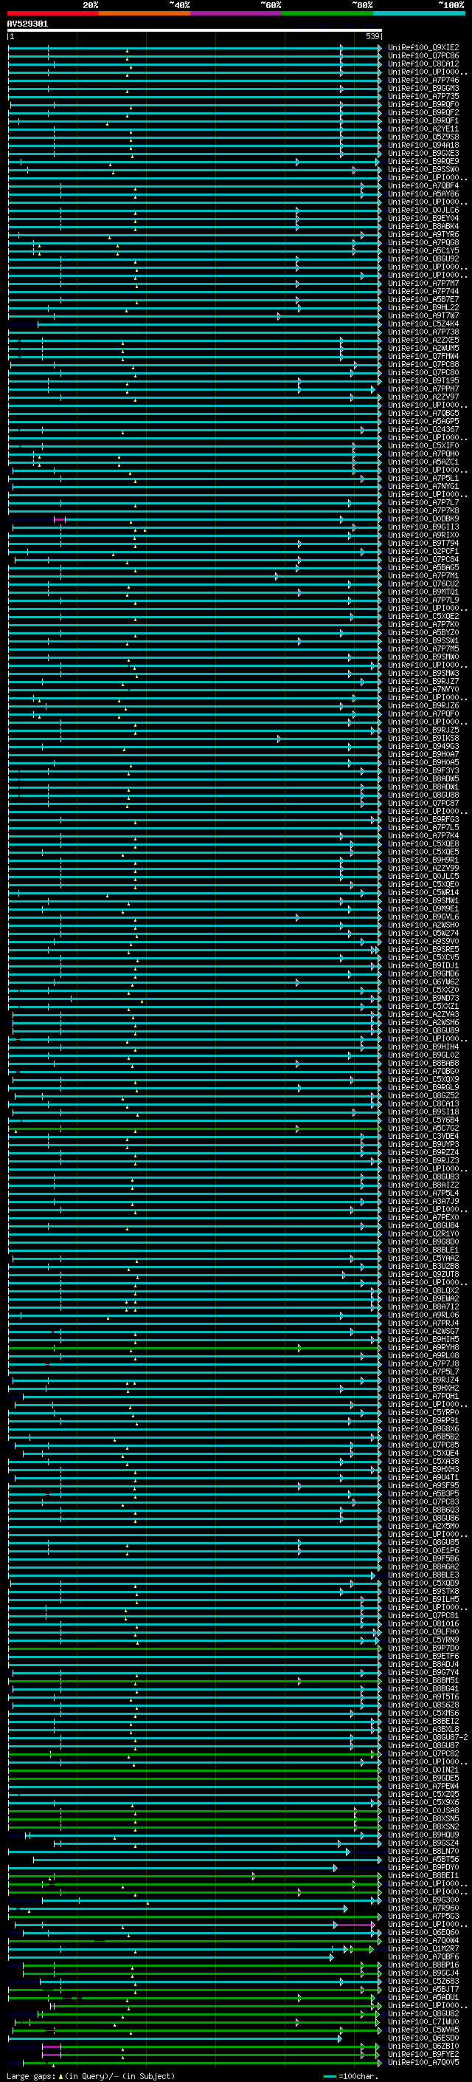Select the UniRef100_Q8GU89 label
472x2082 pixels.
tap(423, 1030)
